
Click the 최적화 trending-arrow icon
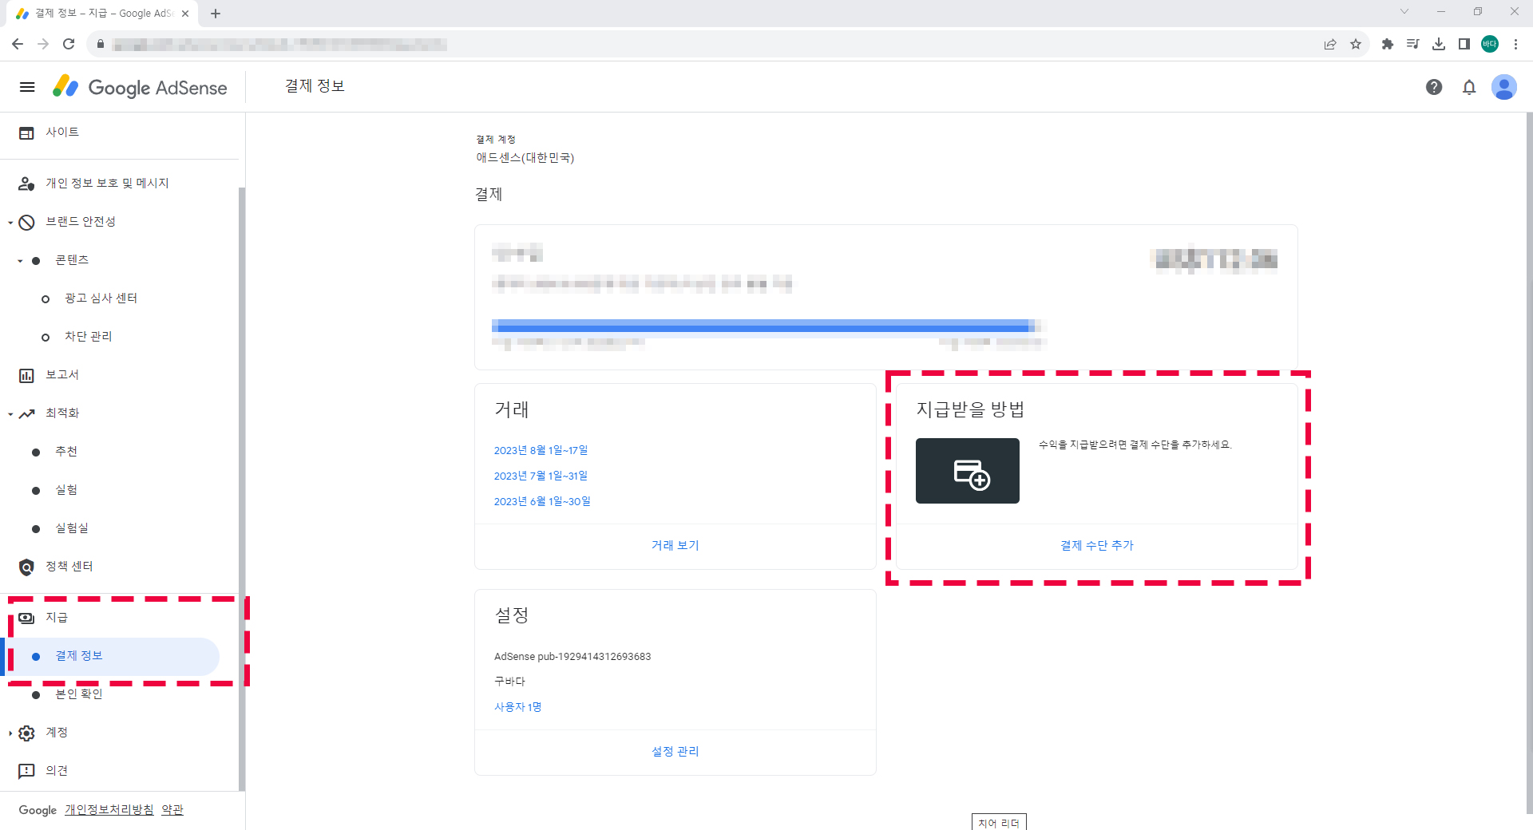pyautogui.click(x=26, y=413)
